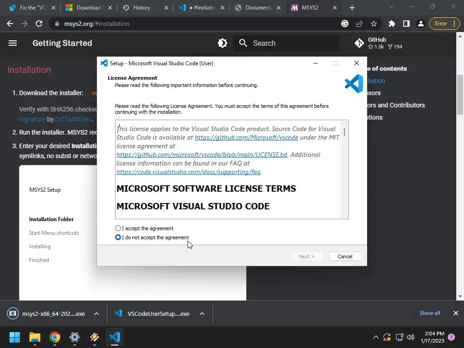Image resolution: width=464 pixels, height=348 pixels.
Task: Open Chrome from the taskbar
Action: click(55, 337)
